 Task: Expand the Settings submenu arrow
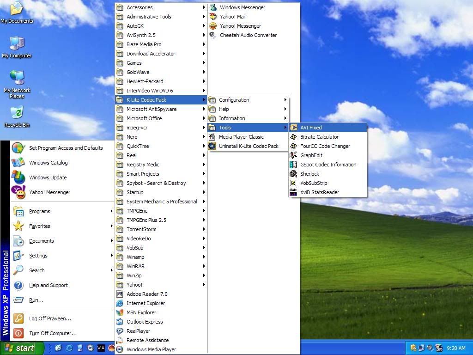tap(112, 255)
